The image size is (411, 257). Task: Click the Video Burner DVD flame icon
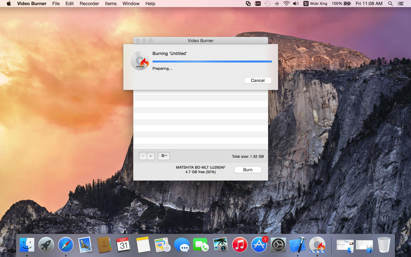click(139, 61)
